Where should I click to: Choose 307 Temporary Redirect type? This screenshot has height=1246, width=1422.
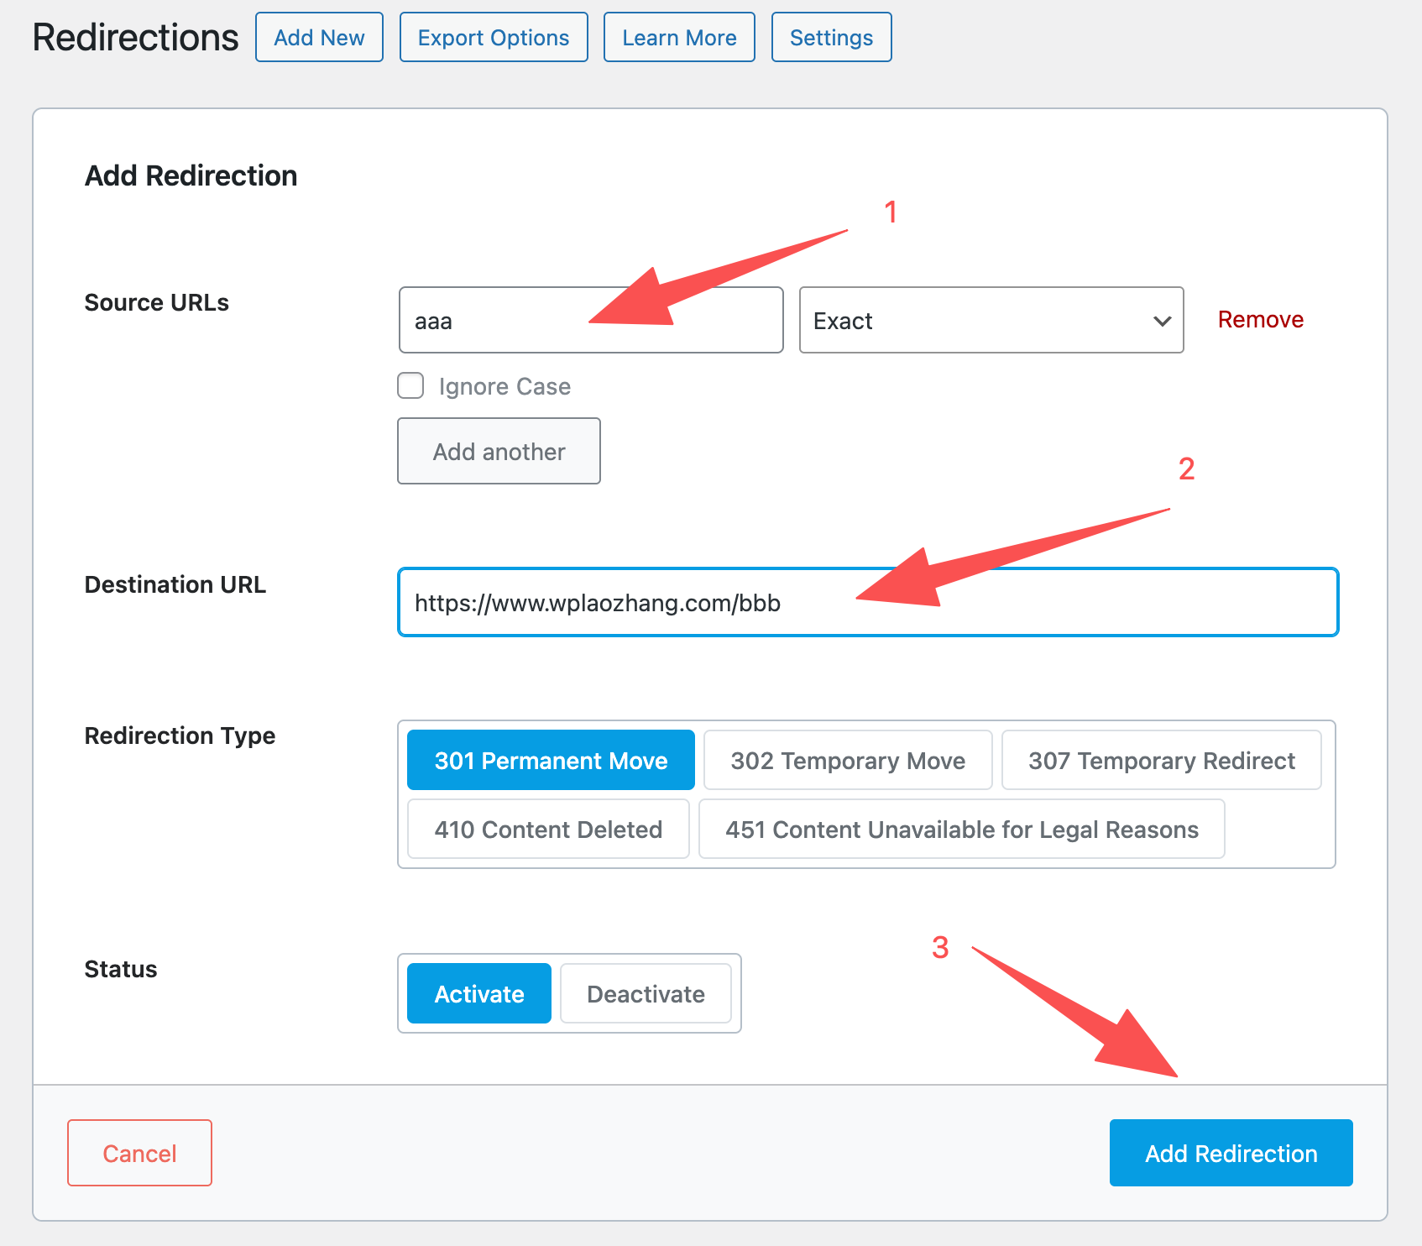tap(1161, 761)
